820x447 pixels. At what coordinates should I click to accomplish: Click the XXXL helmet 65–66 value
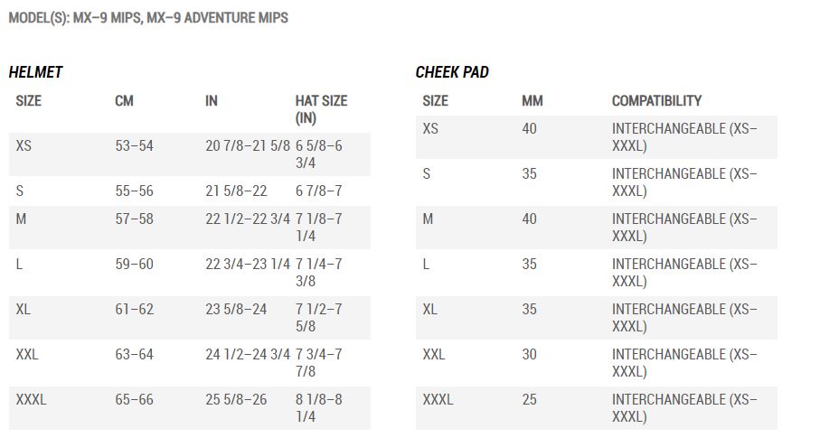pos(135,399)
